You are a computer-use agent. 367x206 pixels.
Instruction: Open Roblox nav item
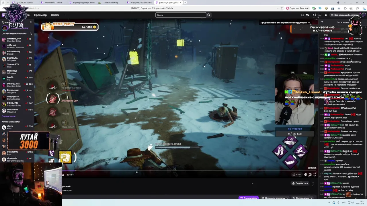tap(55, 15)
